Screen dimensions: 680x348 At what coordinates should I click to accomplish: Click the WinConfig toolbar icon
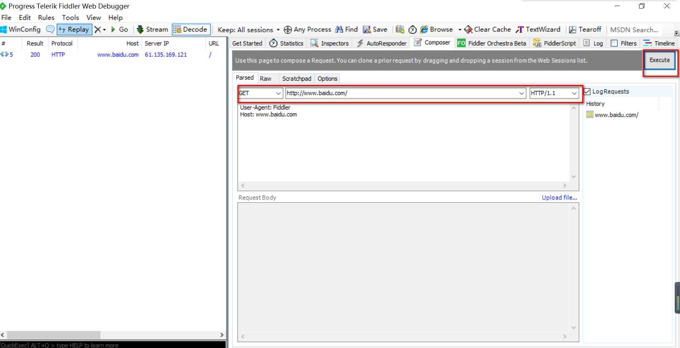coord(4,30)
